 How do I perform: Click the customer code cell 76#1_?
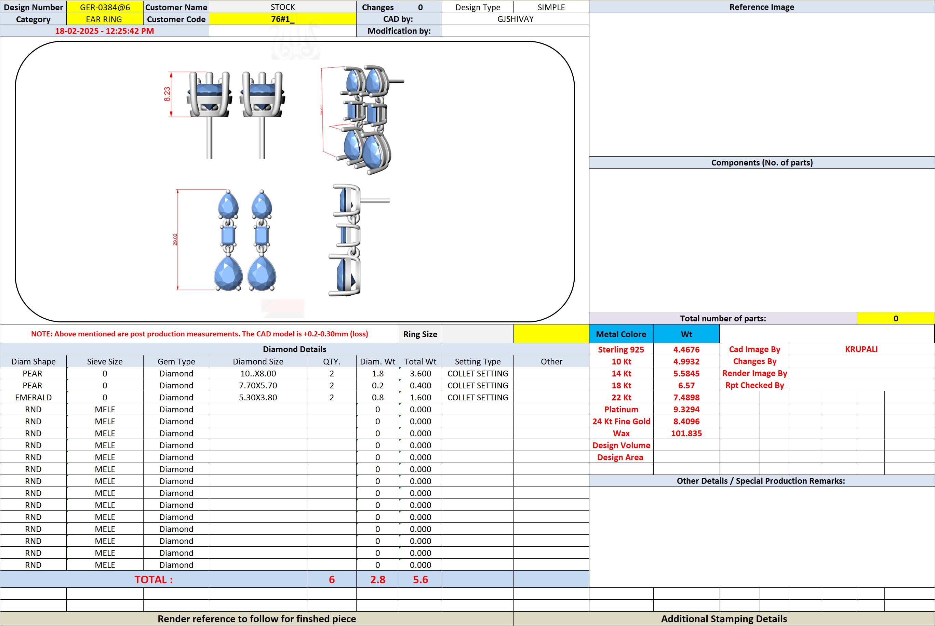283,19
